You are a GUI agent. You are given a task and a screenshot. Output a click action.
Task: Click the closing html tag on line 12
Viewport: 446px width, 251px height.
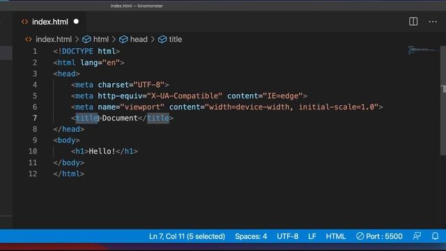69,174
